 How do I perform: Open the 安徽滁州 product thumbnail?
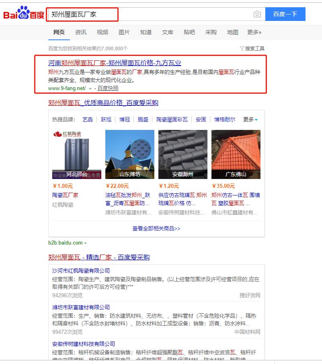[183, 154]
